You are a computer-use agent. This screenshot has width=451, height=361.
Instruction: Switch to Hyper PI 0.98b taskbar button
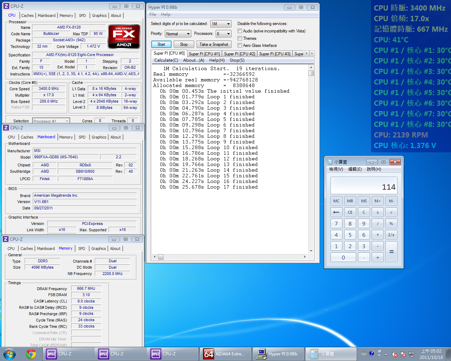(x=278, y=354)
